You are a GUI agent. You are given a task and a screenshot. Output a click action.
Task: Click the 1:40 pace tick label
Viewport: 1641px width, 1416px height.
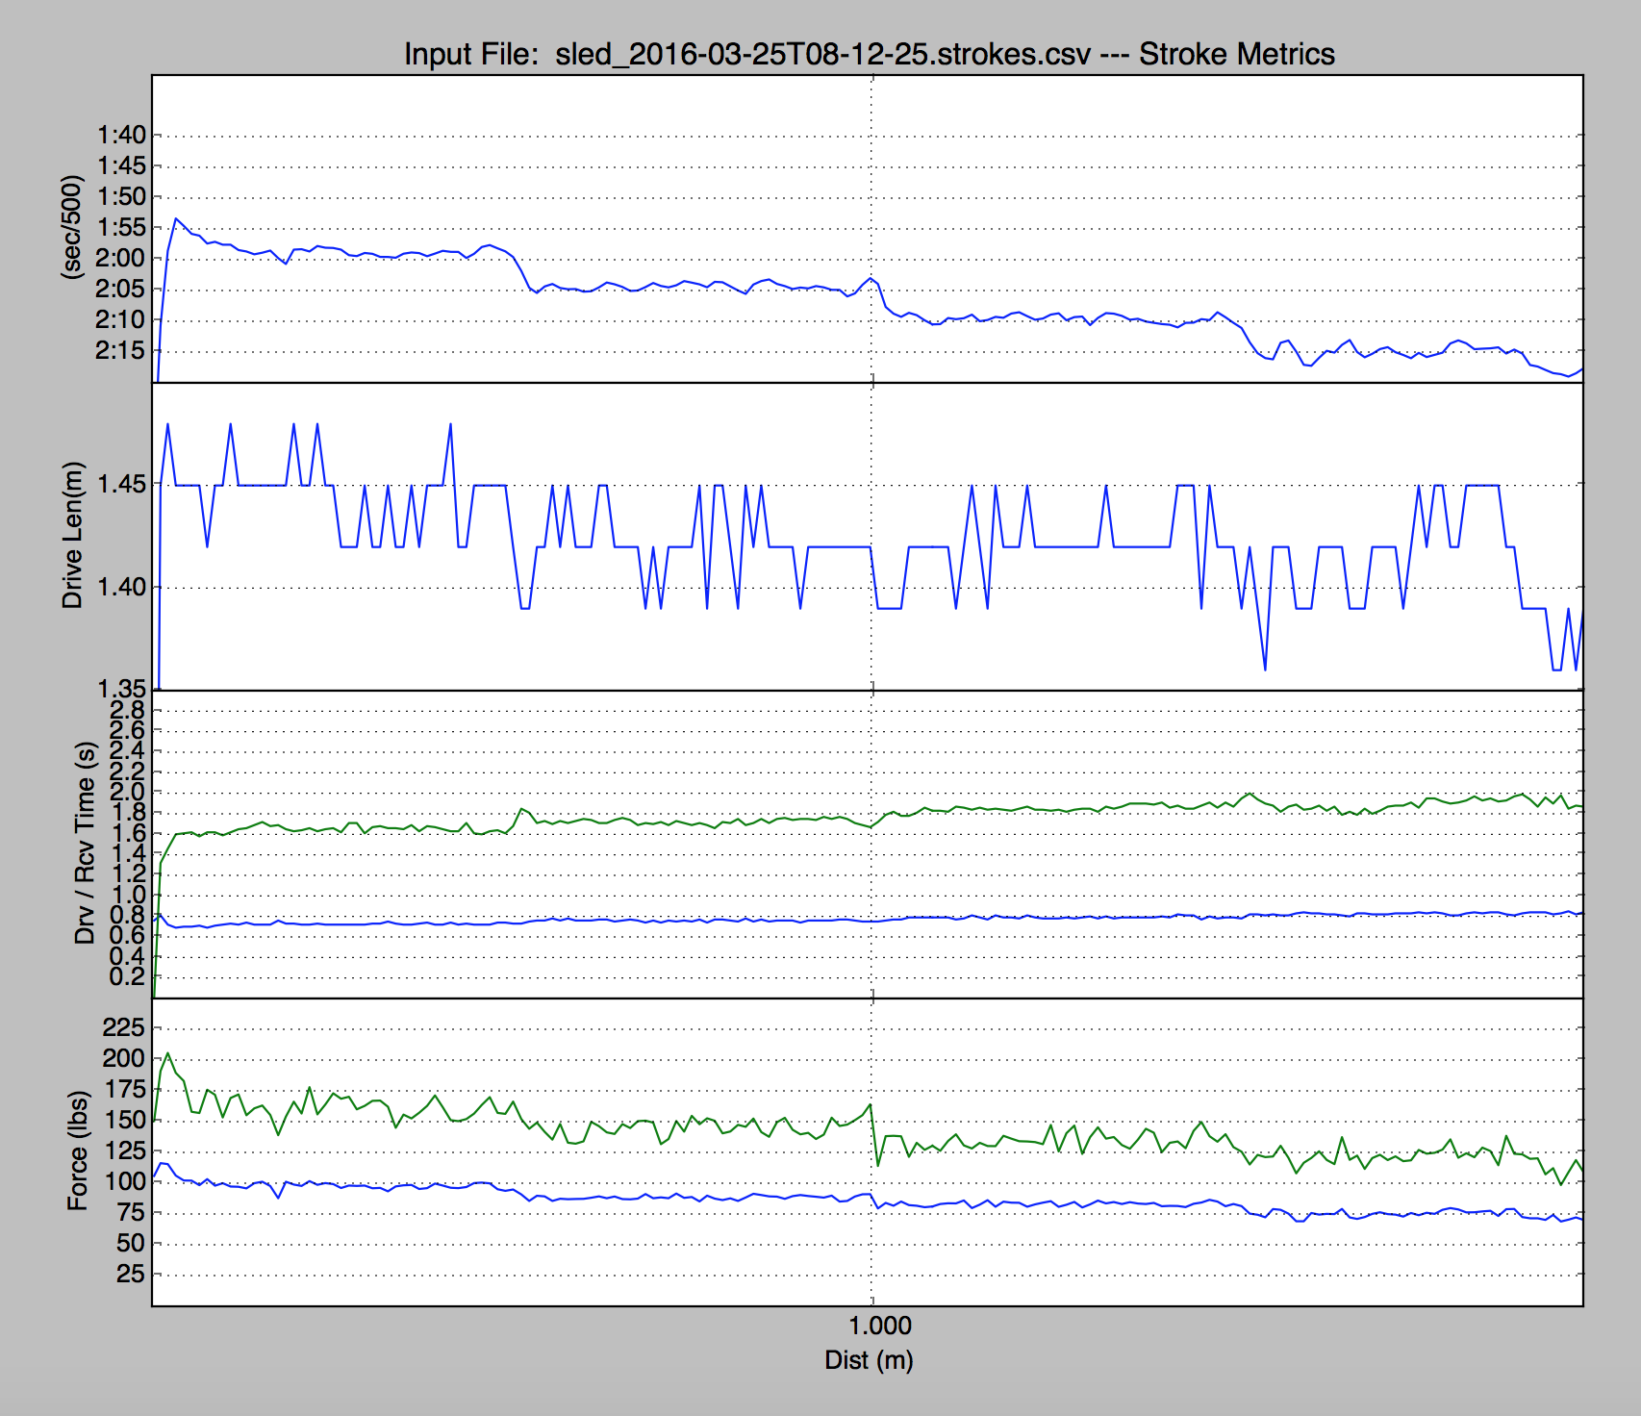coord(121,136)
